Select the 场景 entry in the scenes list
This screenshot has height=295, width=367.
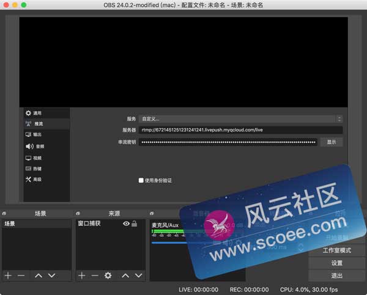pyautogui.click(x=37, y=224)
